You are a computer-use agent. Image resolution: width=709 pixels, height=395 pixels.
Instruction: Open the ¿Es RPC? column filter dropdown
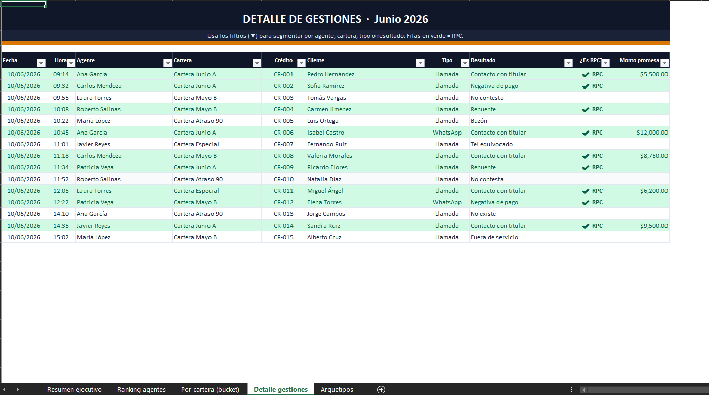point(605,63)
